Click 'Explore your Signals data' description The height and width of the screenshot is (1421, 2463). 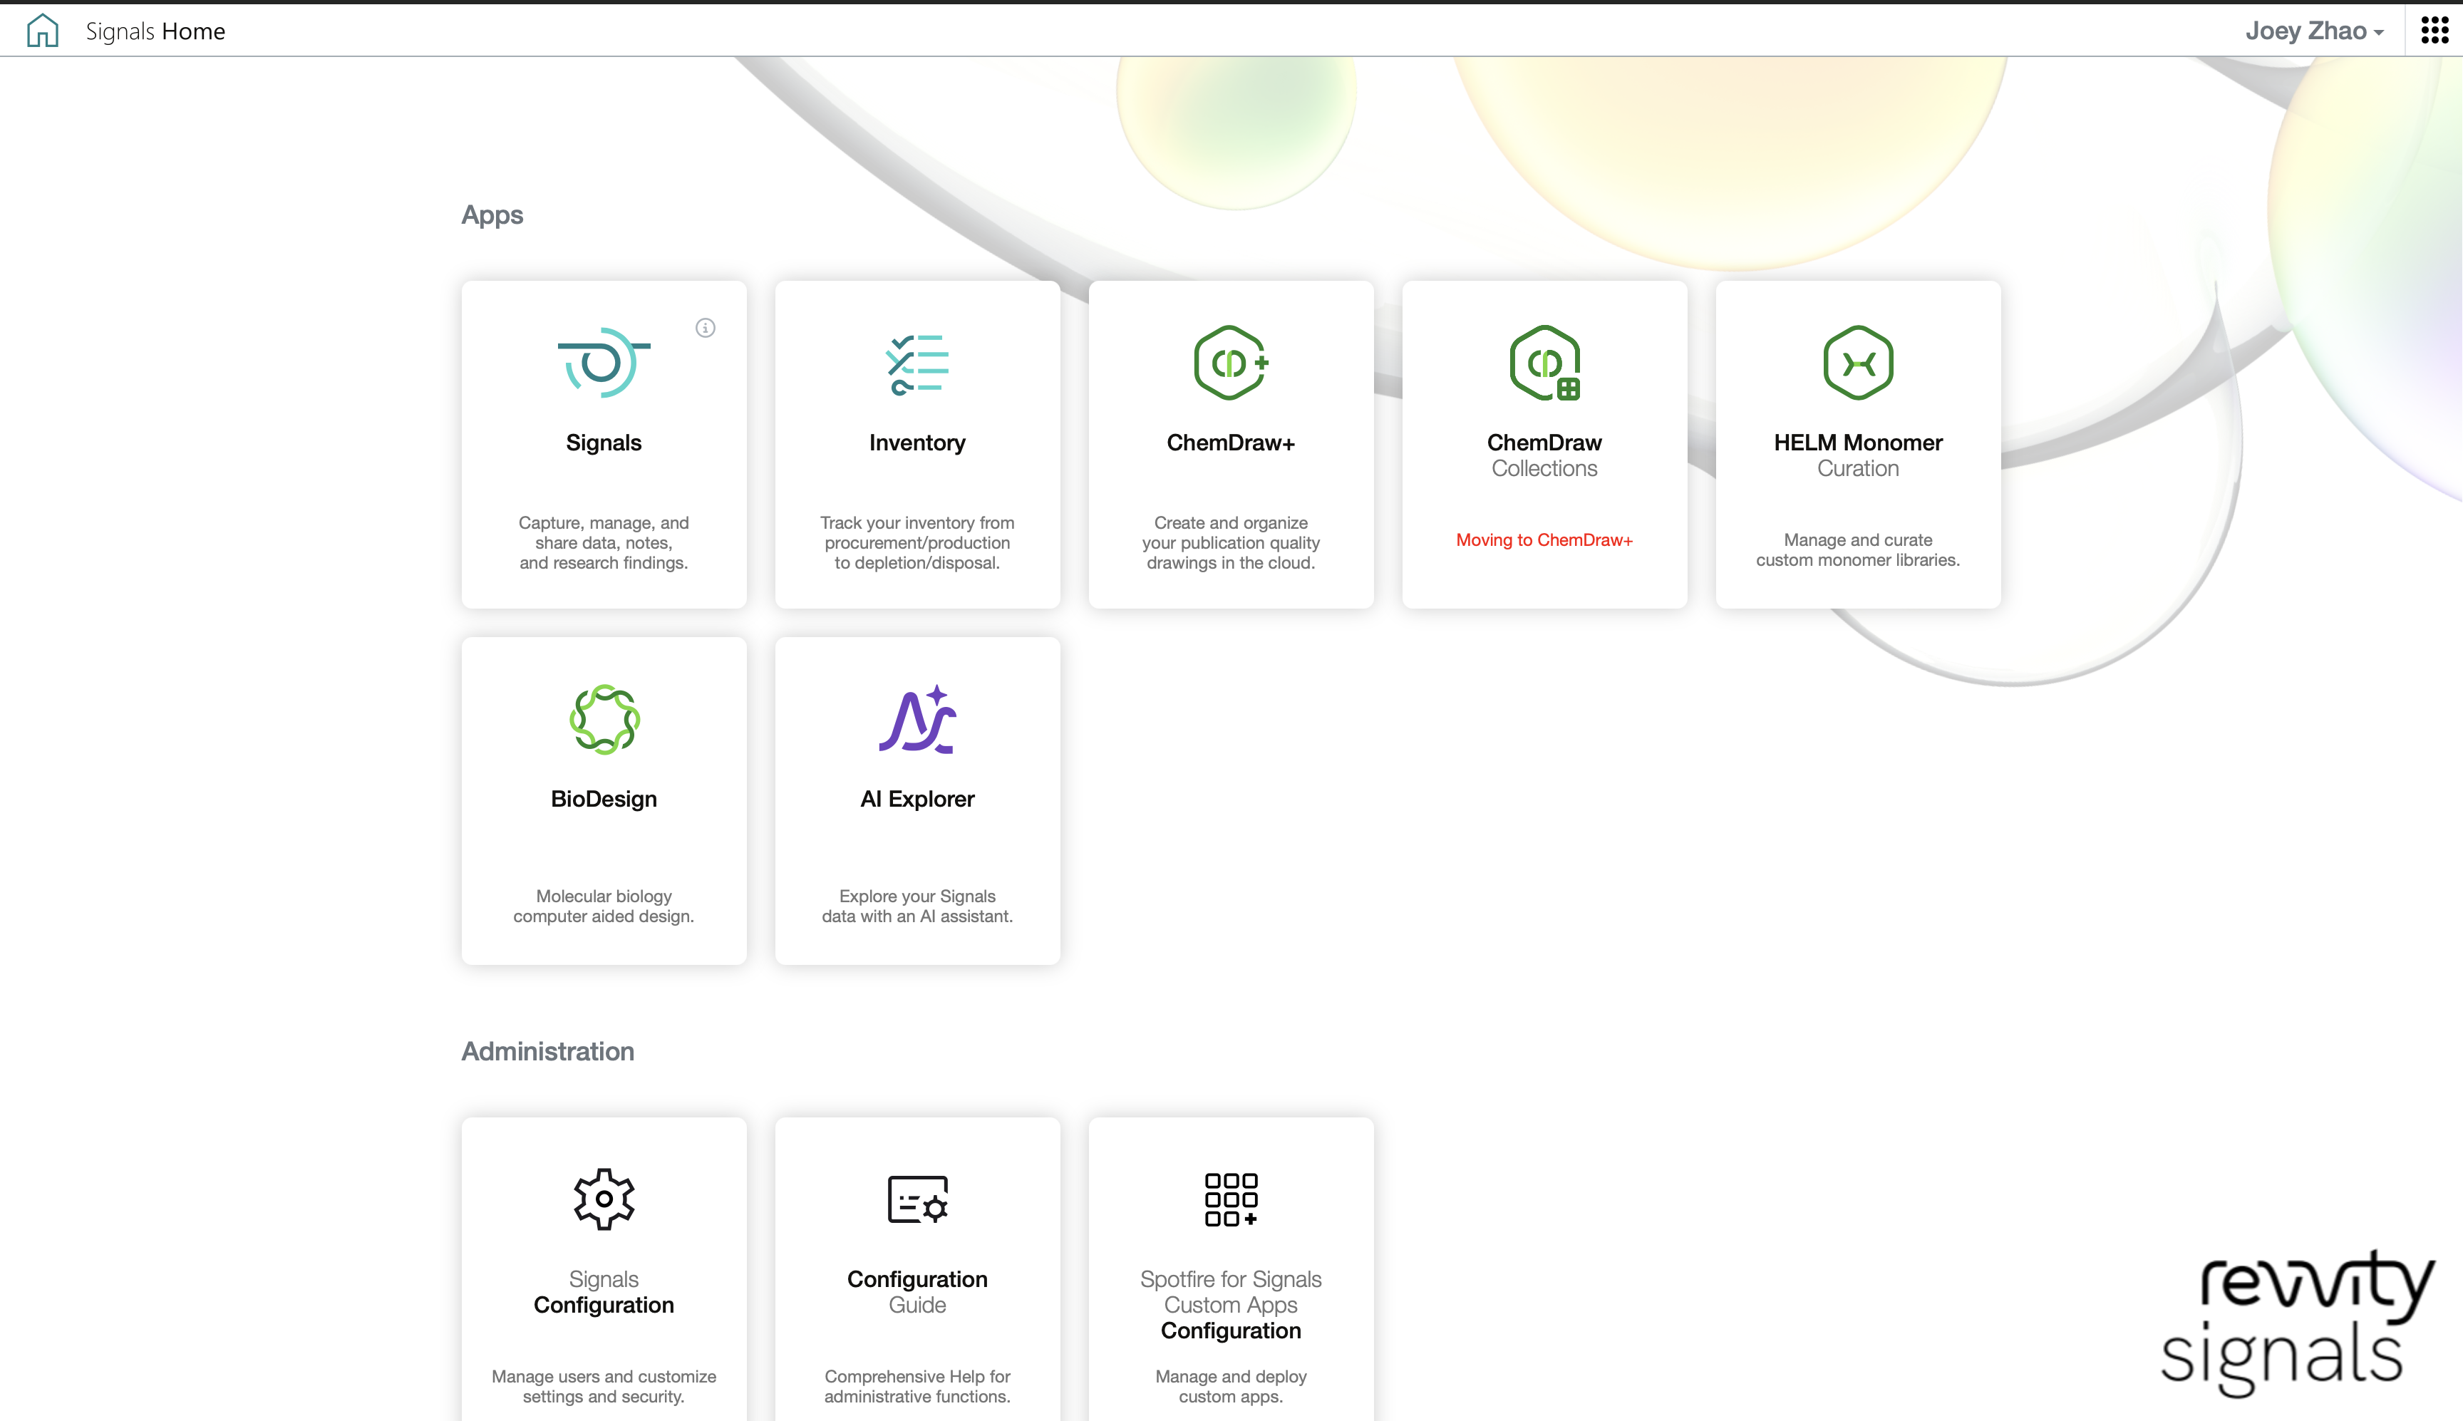tap(917, 906)
